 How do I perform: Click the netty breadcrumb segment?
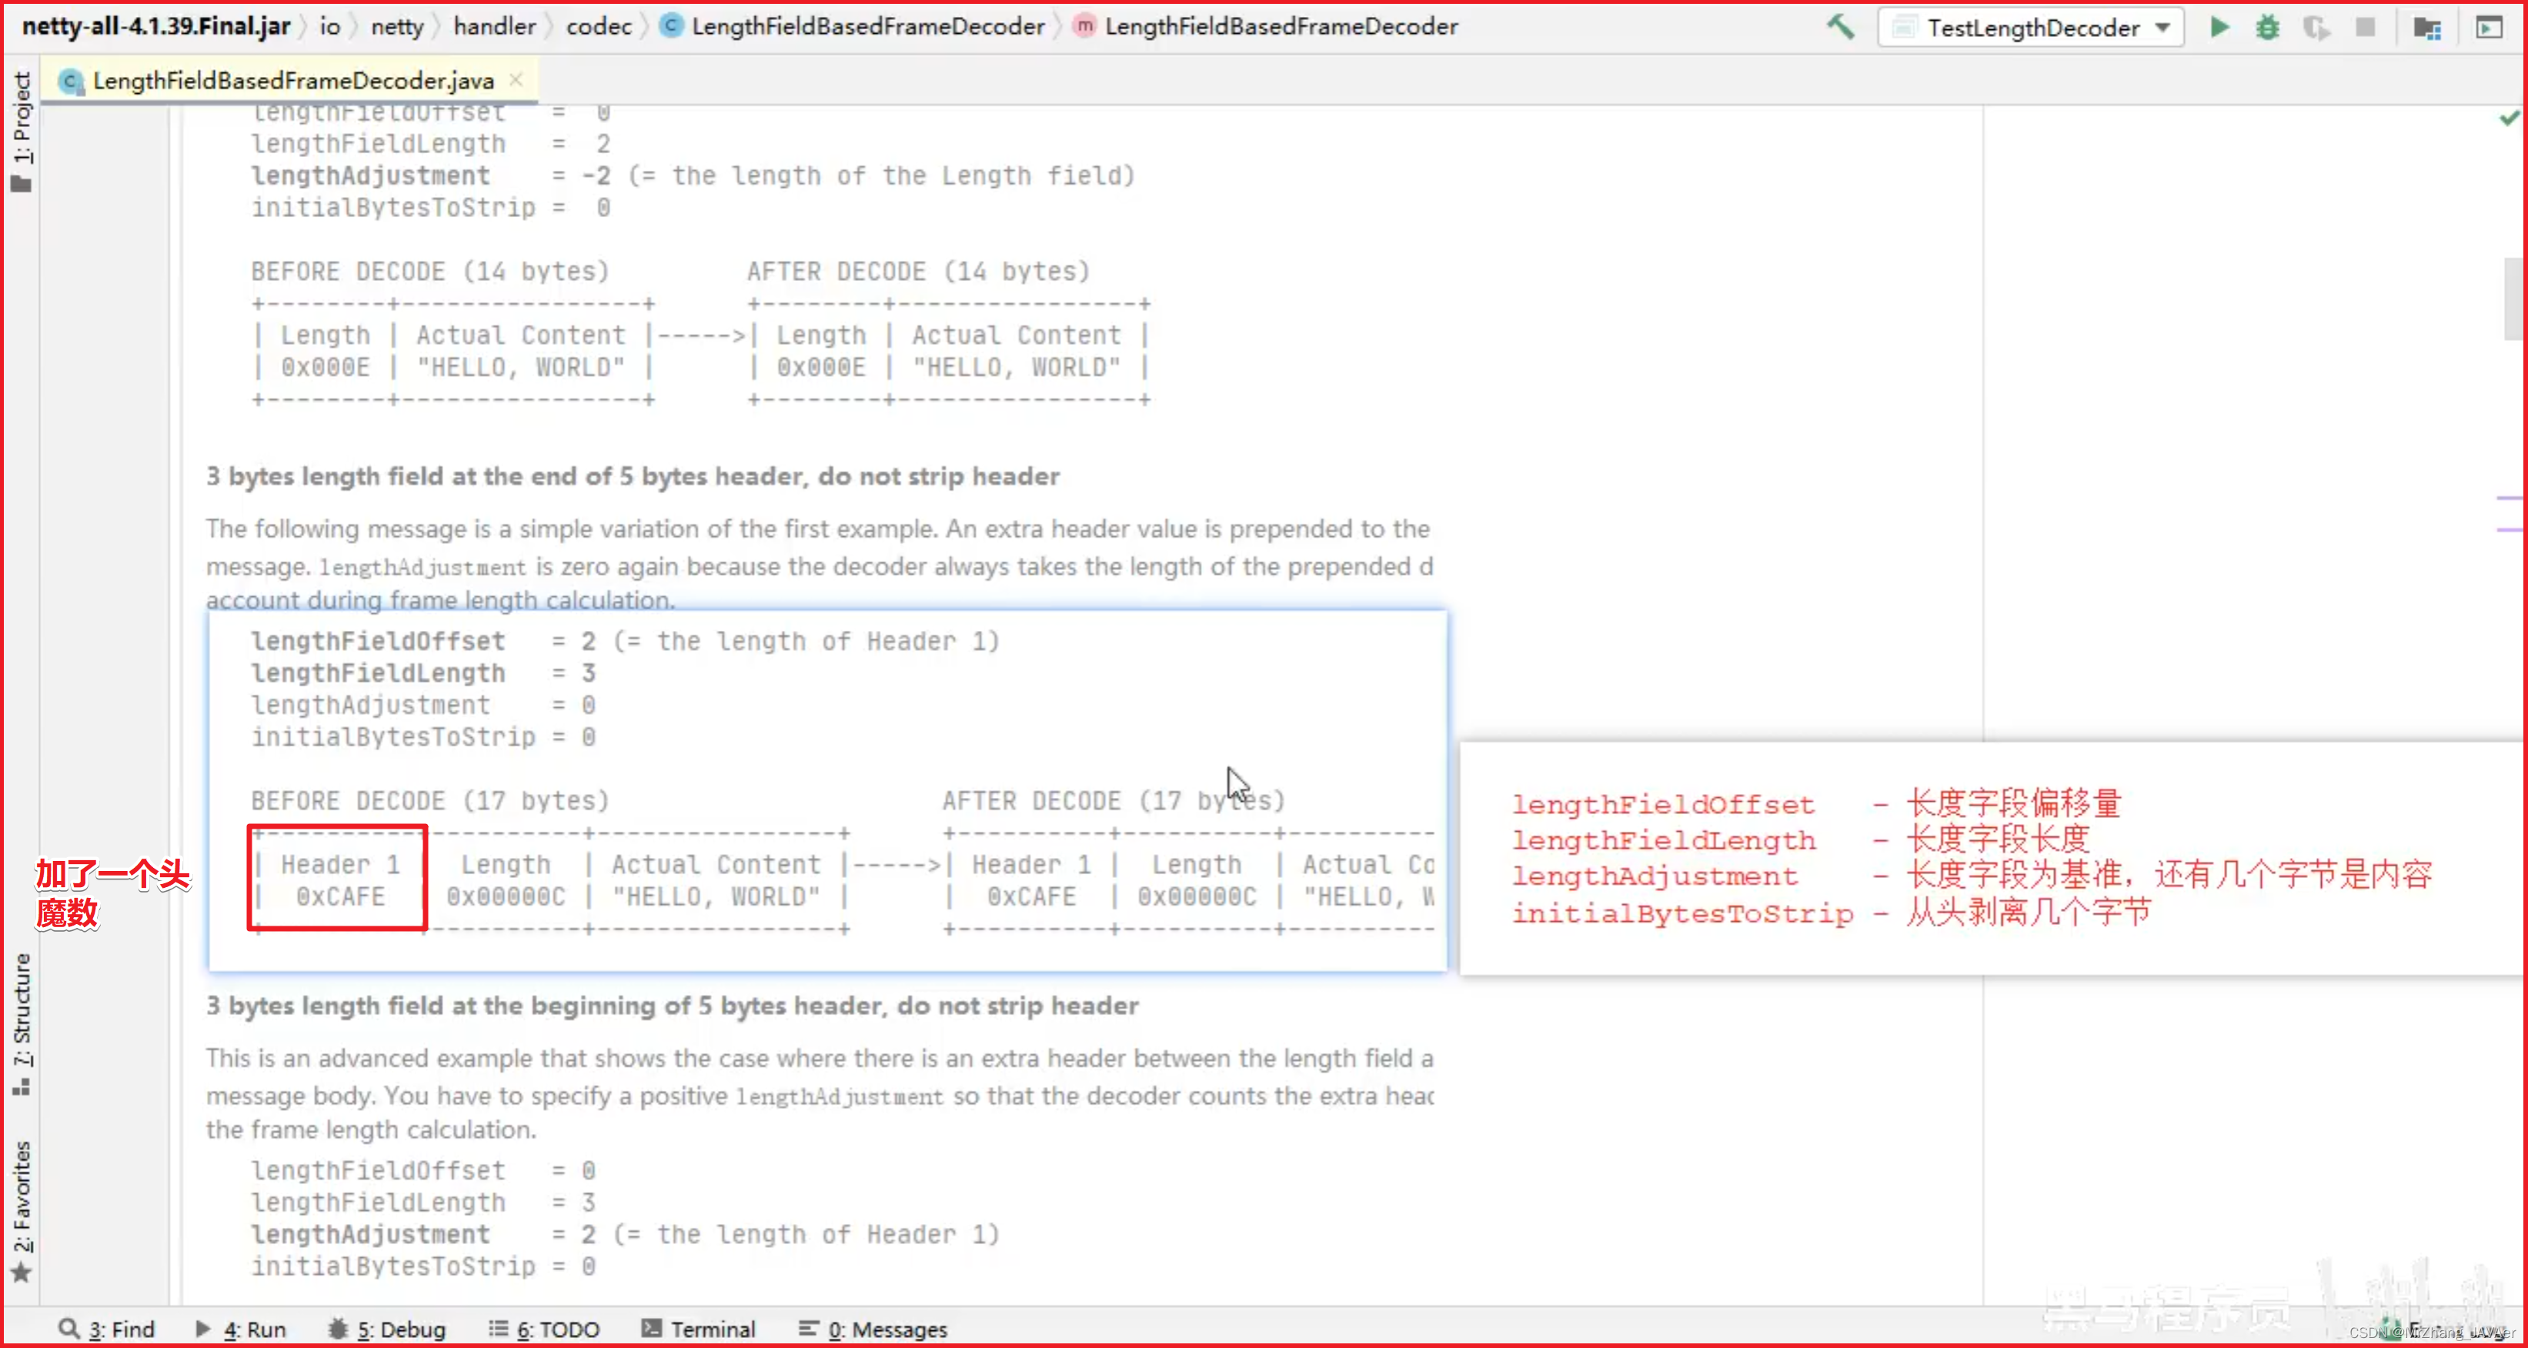[396, 26]
